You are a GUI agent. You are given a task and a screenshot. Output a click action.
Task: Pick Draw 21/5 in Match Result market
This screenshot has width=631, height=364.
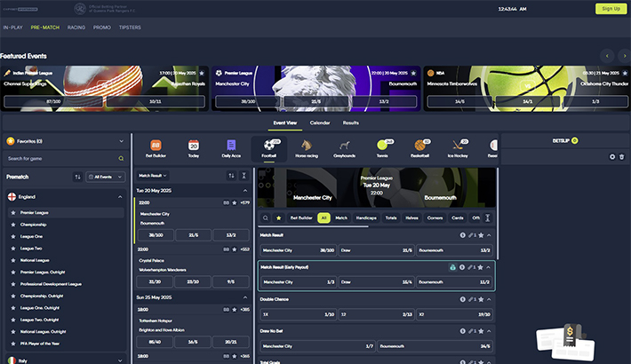click(376, 250)
